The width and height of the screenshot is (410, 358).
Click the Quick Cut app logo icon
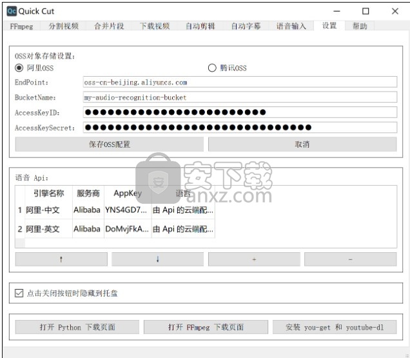[12, 11]
